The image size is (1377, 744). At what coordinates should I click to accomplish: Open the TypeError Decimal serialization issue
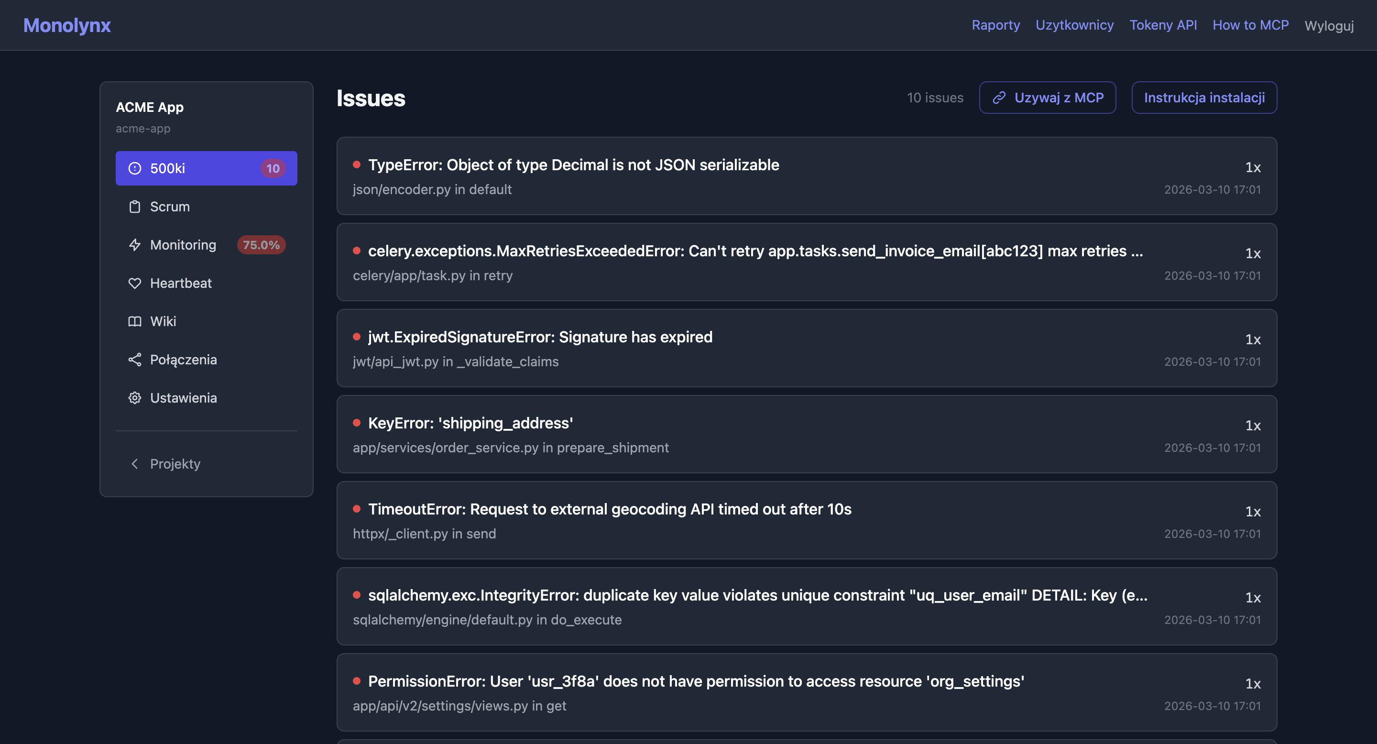[574, 165]
